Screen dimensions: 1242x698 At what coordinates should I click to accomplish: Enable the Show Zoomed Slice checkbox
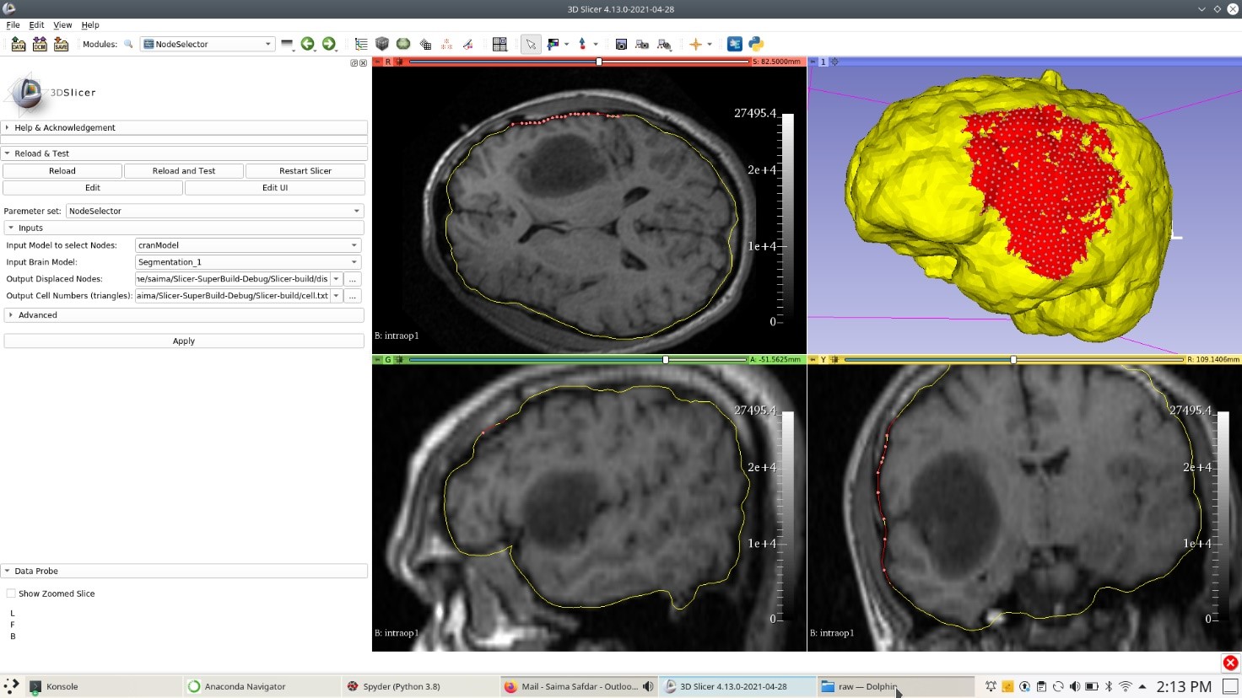(x=11, y=593)
